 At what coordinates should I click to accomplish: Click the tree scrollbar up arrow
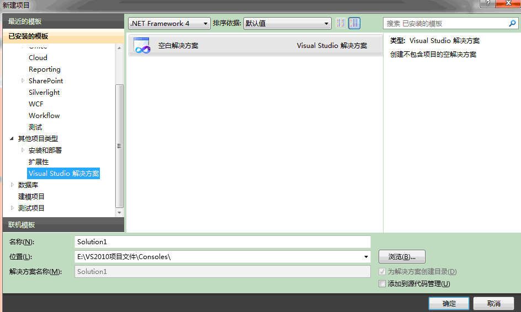[119, 48]
